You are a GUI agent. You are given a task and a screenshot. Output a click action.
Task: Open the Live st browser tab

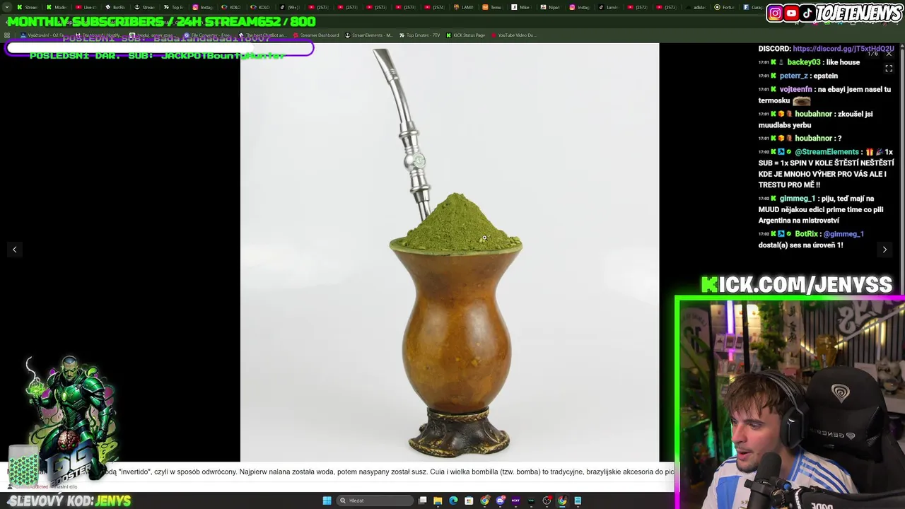(86, 7)
